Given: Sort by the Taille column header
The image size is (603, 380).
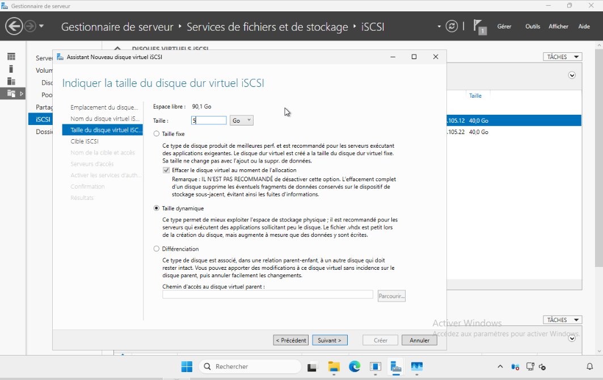Looking at the screenshot, I should click(x=475, y=95).
